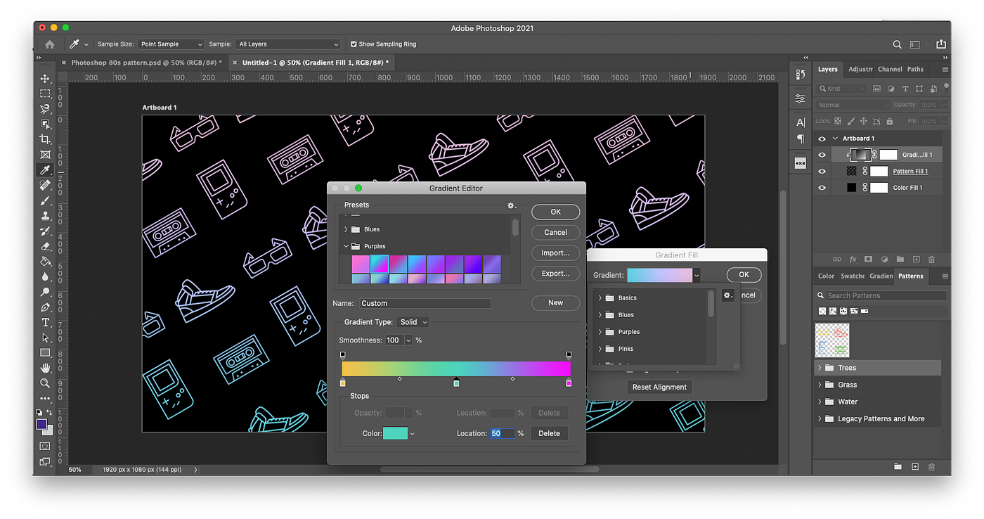Toggle Show Sampling Ring checkbox

[x=354, y=44]
